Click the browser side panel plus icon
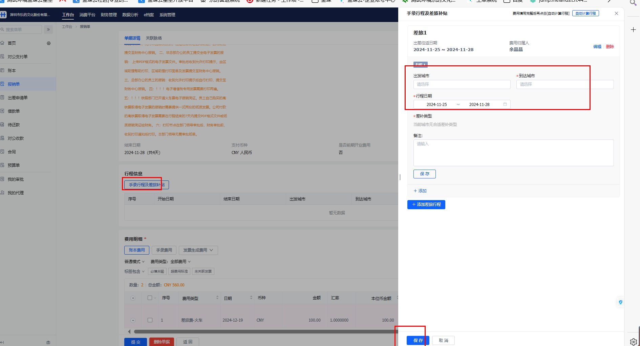640x346 pixels. [633, 30]
